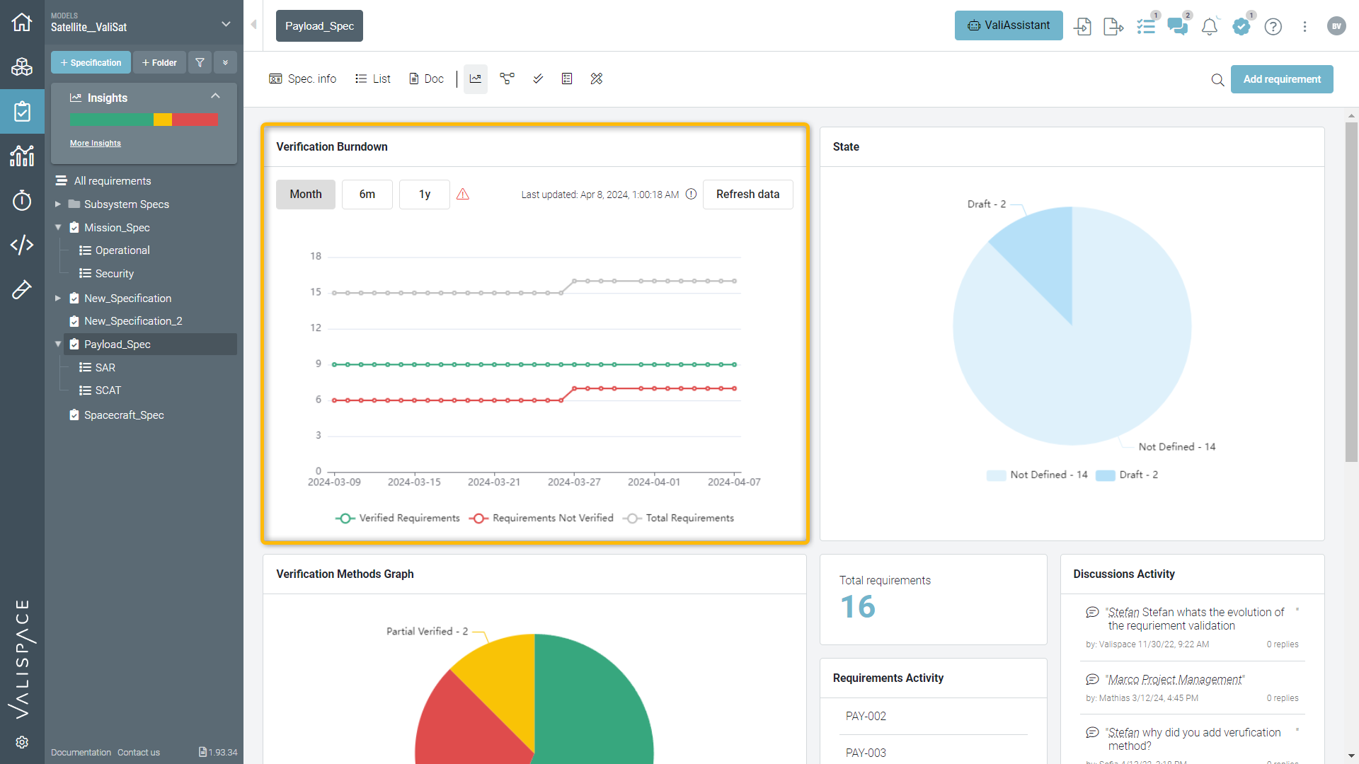Open the approvals badge icon
The image size is (1359, 764).
click(x=1242, y=26)
